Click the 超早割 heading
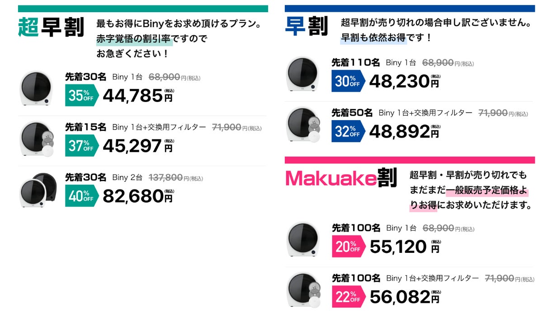This screenshot has width=556, height=316. [x=51, y=27]
